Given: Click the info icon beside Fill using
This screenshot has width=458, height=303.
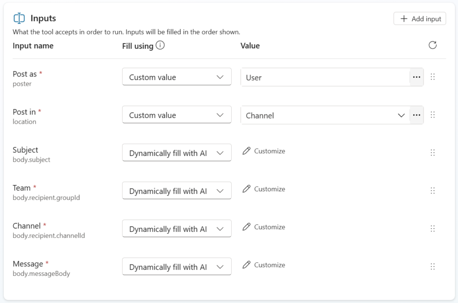Looking at the screenshot, I should pos(160,45).
